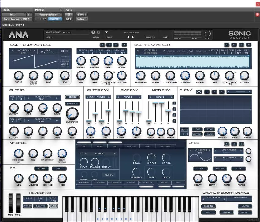
Task: Toggle the LFO SYNC button
Action: tap(239, 168)
